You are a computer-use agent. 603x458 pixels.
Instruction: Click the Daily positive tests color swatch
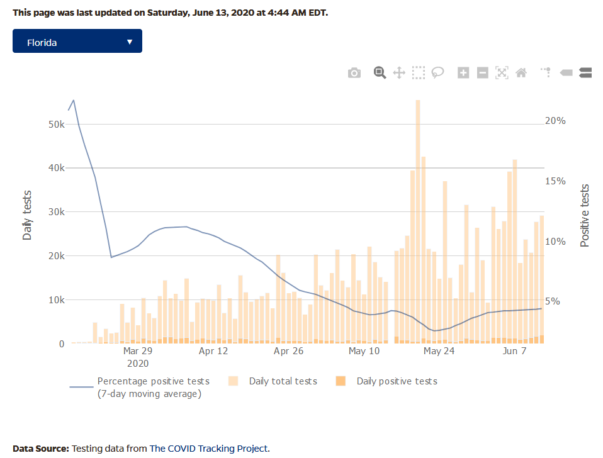(x=341, y=381)
